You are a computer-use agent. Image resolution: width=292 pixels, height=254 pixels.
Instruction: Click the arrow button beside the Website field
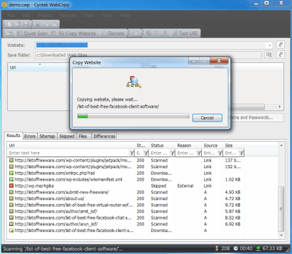click(x=280, y=45)
